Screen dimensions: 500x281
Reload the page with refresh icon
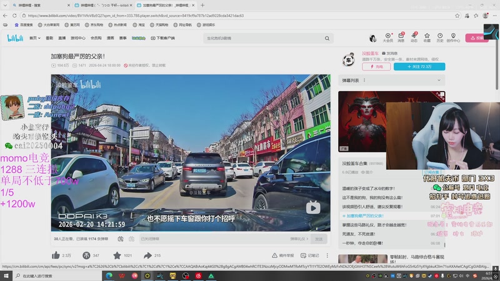(x=14, y=15)
